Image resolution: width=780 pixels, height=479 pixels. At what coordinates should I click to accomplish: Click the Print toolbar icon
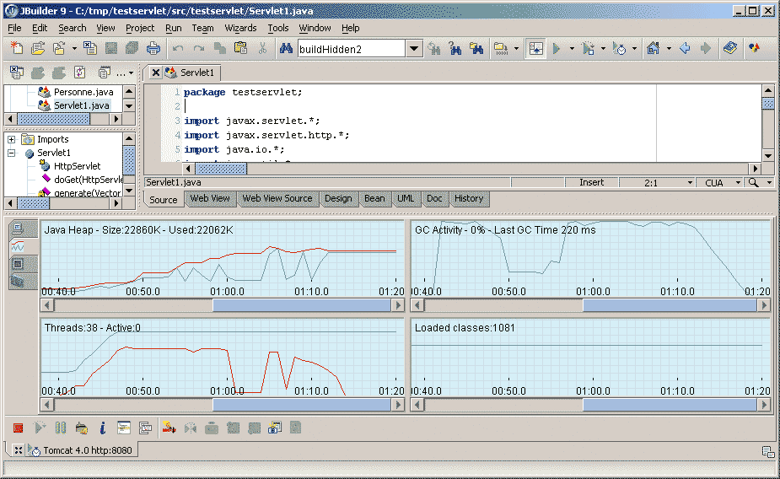pos(153,49)
